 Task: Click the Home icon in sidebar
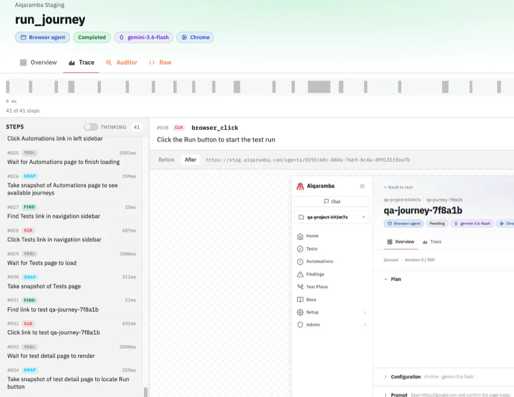click(300, 236)
